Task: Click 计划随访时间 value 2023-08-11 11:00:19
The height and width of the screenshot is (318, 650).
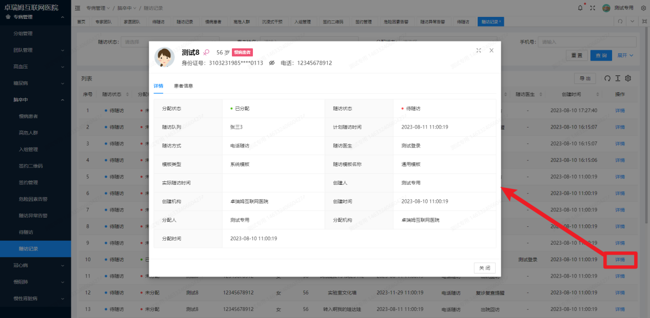Action: tap(425, 127)
